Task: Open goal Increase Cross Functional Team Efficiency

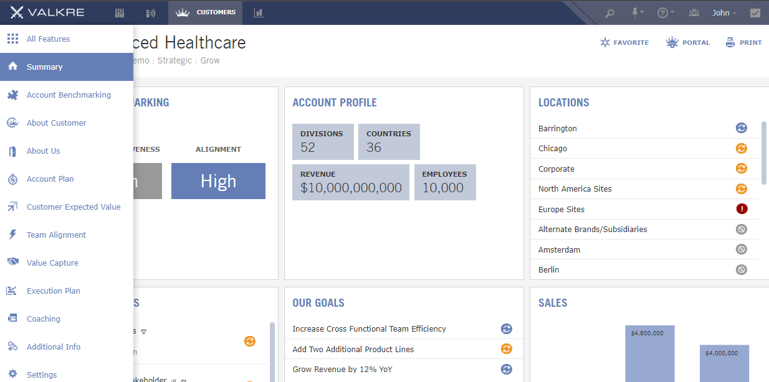Action: click(369, 328)
